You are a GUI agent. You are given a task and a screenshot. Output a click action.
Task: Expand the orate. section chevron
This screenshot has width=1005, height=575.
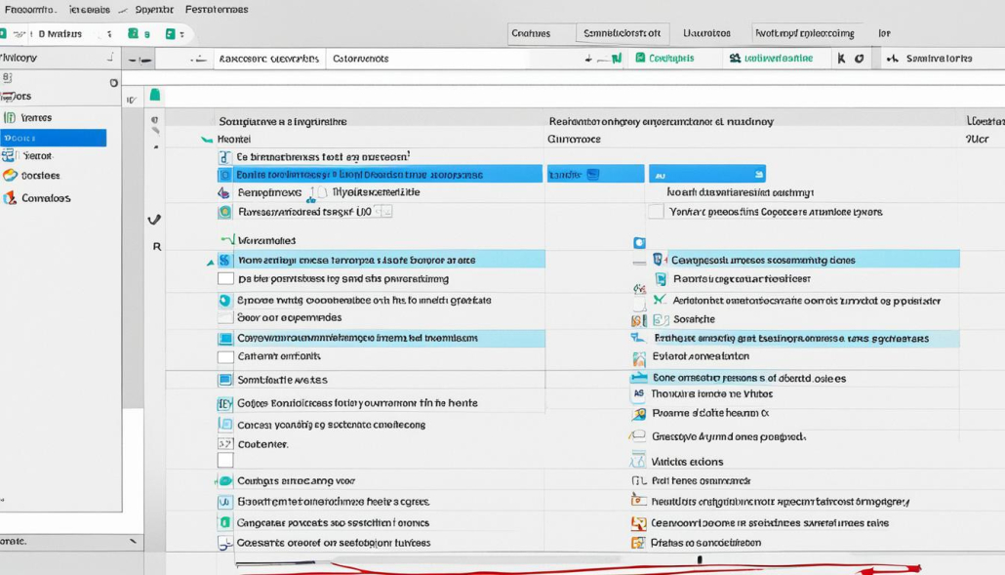[133, 541]
